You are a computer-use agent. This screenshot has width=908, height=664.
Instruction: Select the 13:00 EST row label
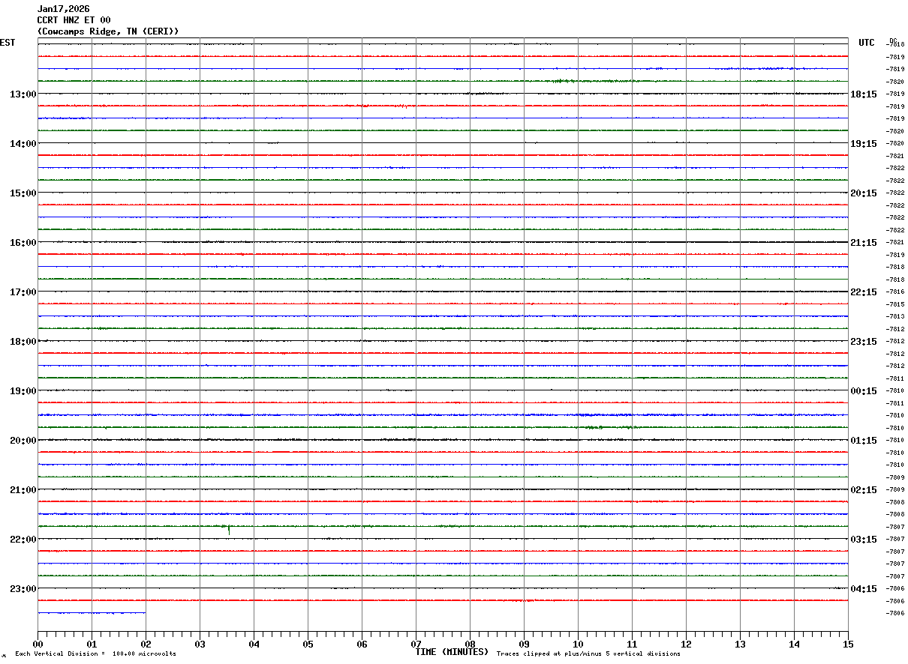click(x=23, y=94)
